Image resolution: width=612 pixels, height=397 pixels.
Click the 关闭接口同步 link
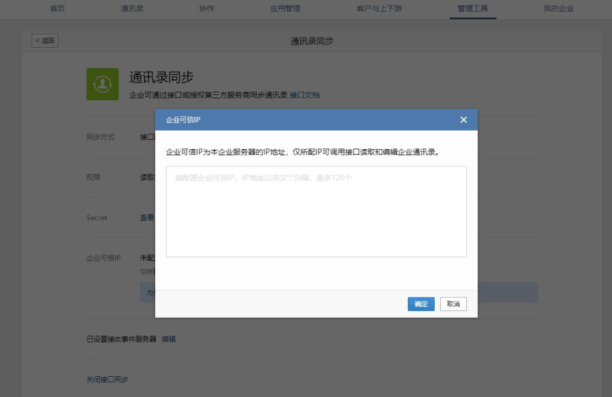coord(107,380)
